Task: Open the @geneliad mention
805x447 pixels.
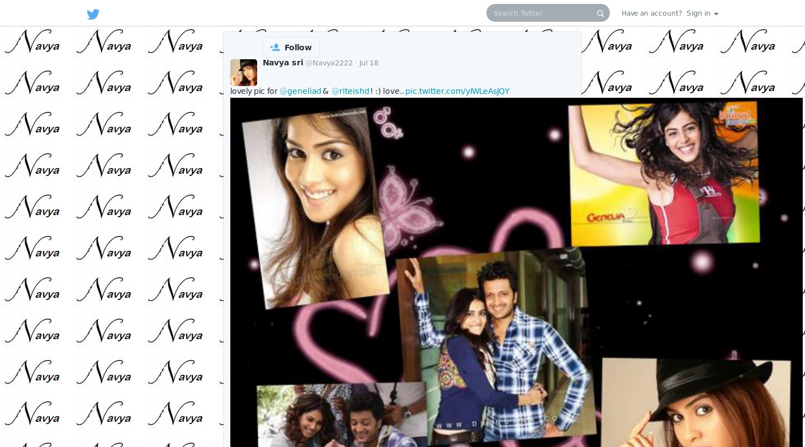Action: point(300,91)
